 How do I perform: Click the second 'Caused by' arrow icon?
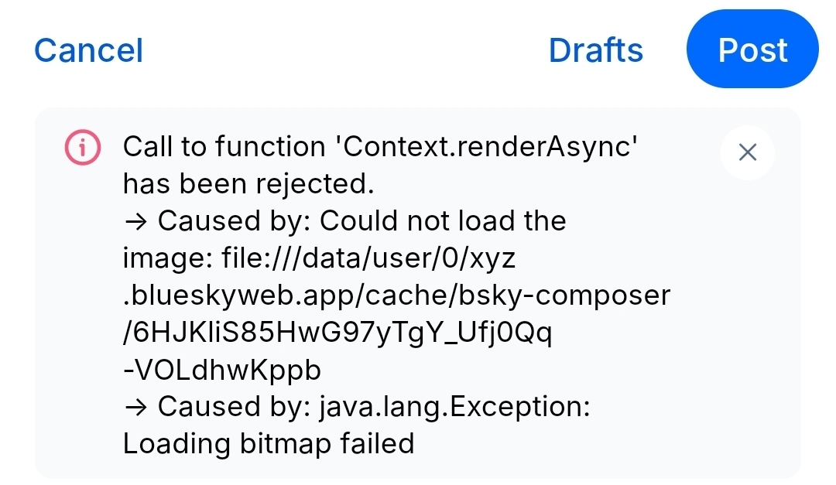point(135,407)
